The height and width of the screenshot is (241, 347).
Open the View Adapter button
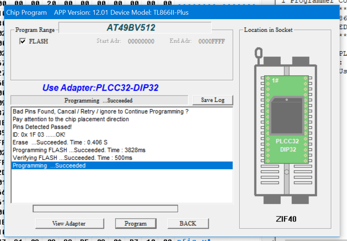pyautogui.click(x=69, y=223)
